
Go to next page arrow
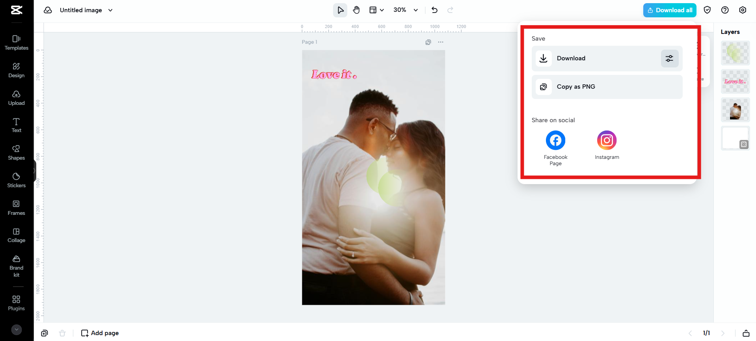pos(723,333)
